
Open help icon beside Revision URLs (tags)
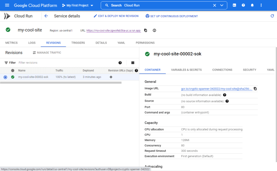136,70
